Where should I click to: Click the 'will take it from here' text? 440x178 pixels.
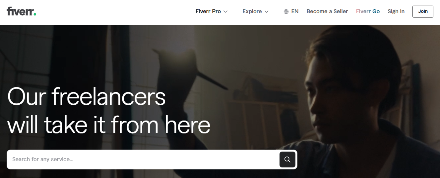[x=109, y=125]
